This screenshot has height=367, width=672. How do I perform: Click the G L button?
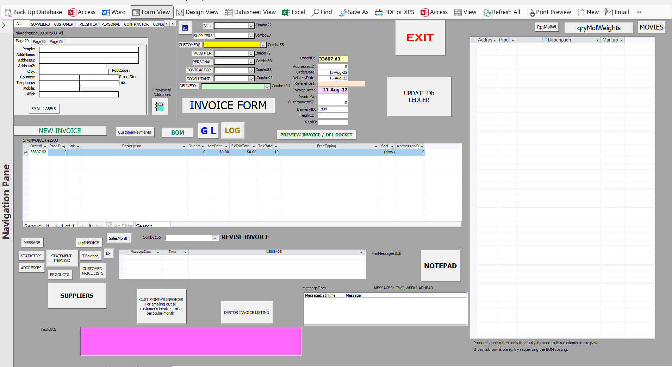[209, 131]
